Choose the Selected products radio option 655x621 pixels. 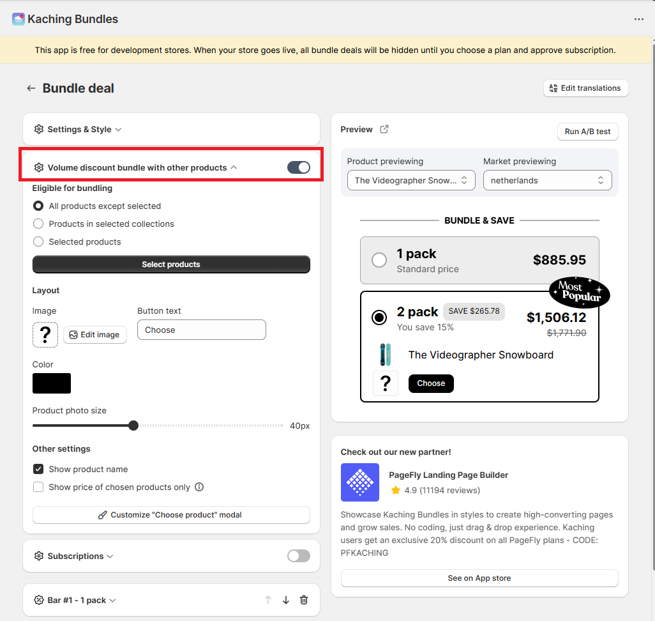click(x=38, y=241)
